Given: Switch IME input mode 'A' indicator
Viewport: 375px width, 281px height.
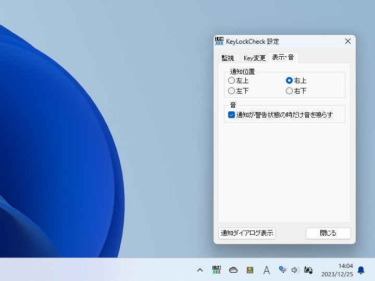Looking at the screenshot, I should [267, 270].
